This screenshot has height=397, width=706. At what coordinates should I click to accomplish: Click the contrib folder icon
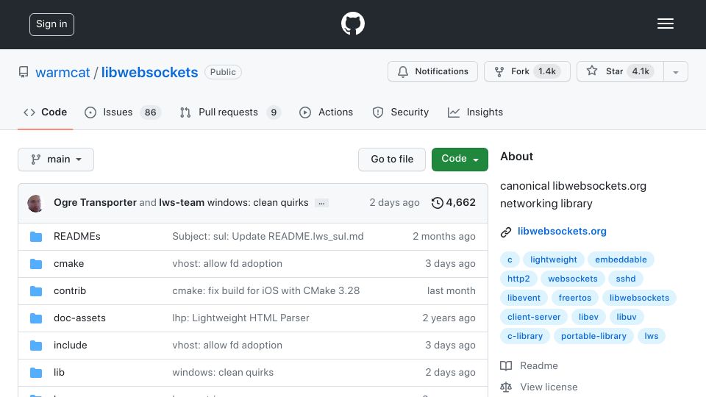click(36, 291)
